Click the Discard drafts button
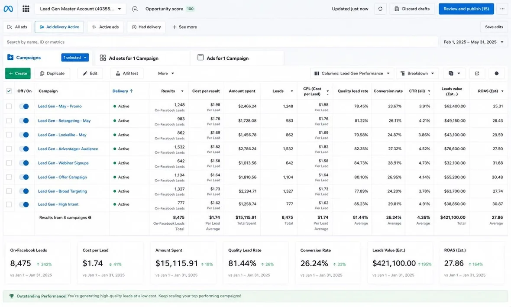The image size is (511, 307). point(412,9)
